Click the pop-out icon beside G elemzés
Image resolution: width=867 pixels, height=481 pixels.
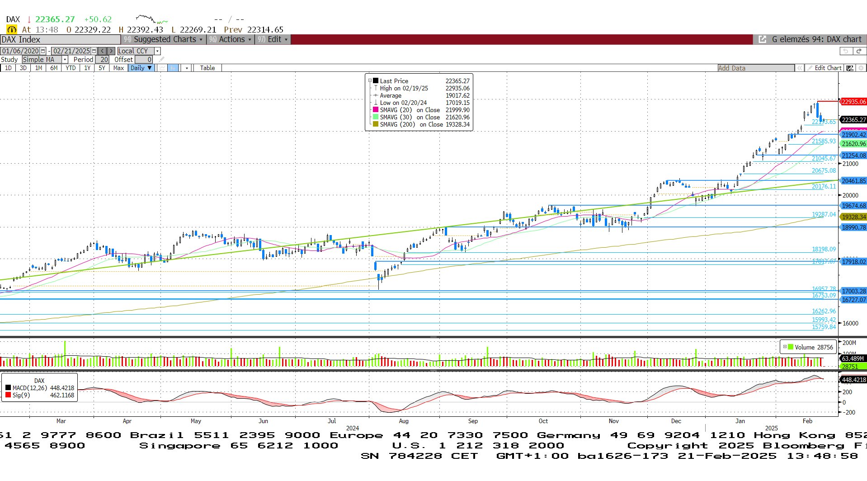tap(762, 39)
